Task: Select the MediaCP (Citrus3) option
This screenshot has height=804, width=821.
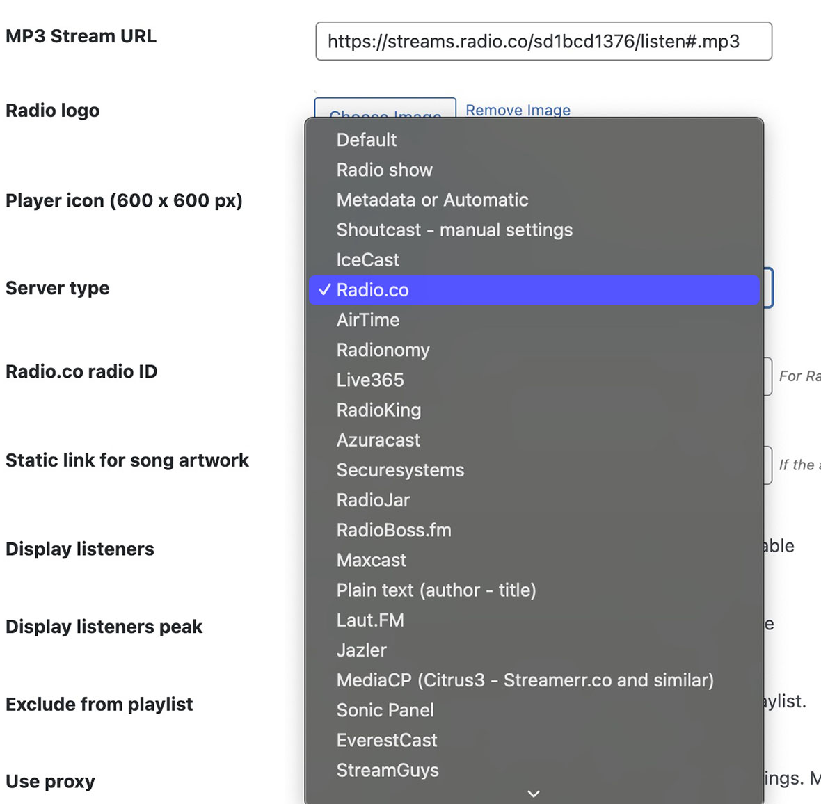Action: 525,680
